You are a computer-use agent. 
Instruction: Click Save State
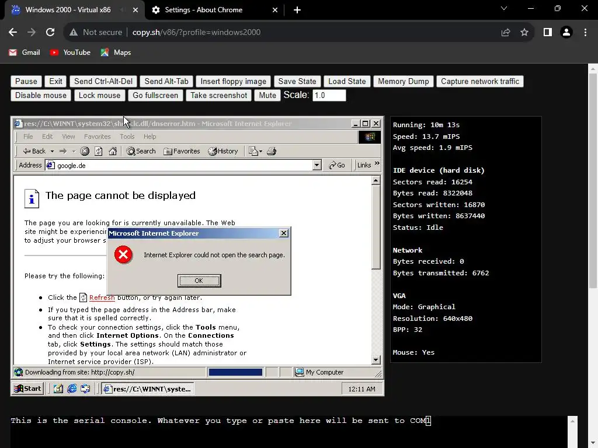pyautogui.click(x=297, y=82)
